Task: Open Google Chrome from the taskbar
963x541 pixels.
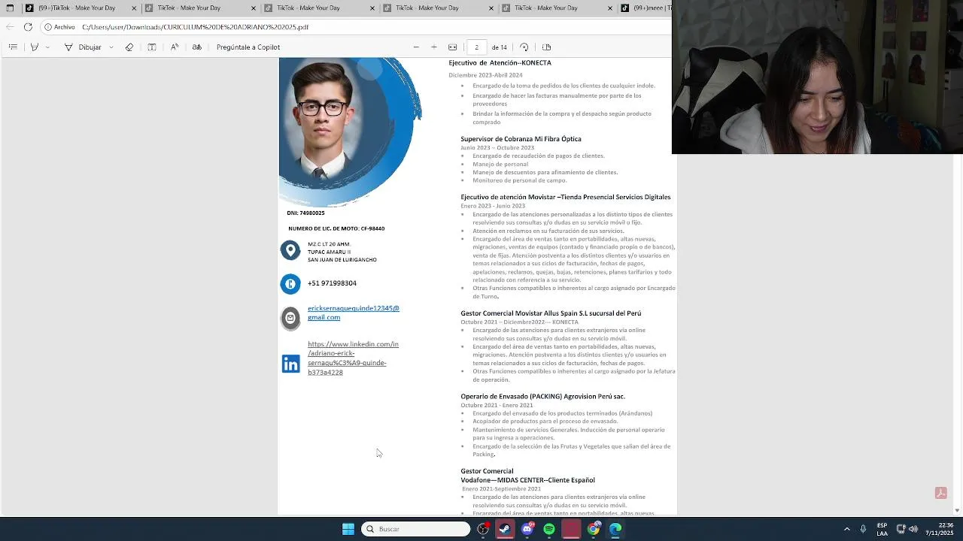Action: tap(594, 529)
